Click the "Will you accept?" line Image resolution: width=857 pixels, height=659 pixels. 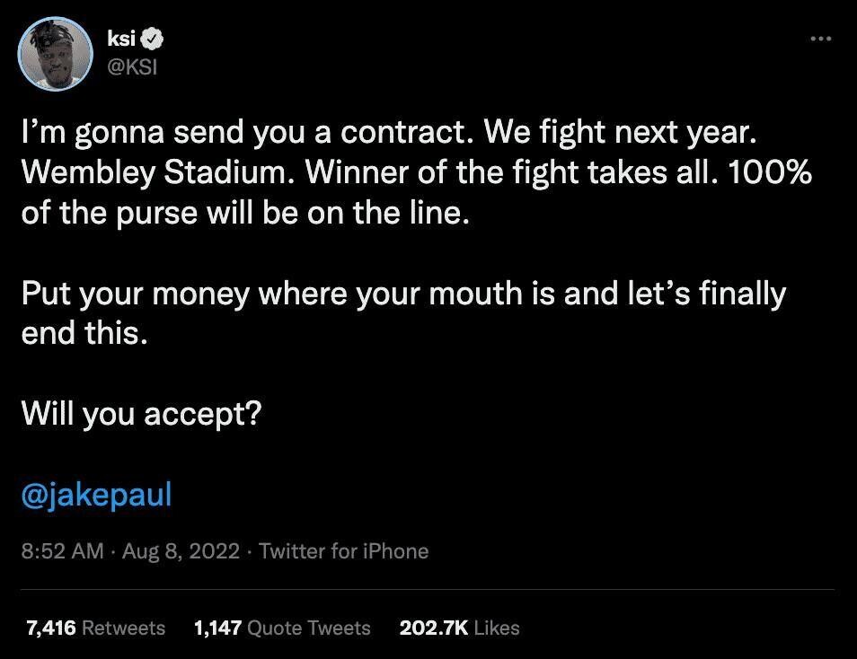[142, 414]
